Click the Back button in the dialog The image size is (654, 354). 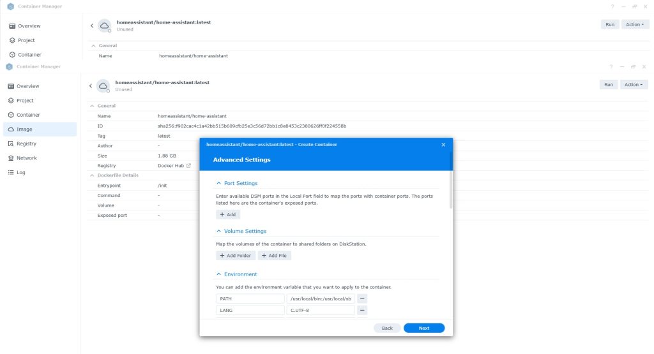pyautogui.click(x=387, y=328)
